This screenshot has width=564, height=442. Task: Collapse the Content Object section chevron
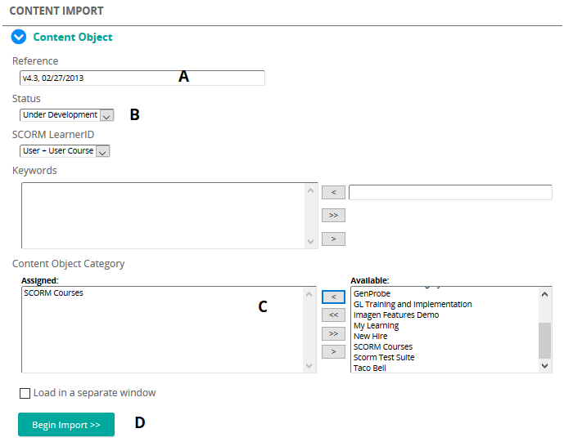tap(19, 37)
